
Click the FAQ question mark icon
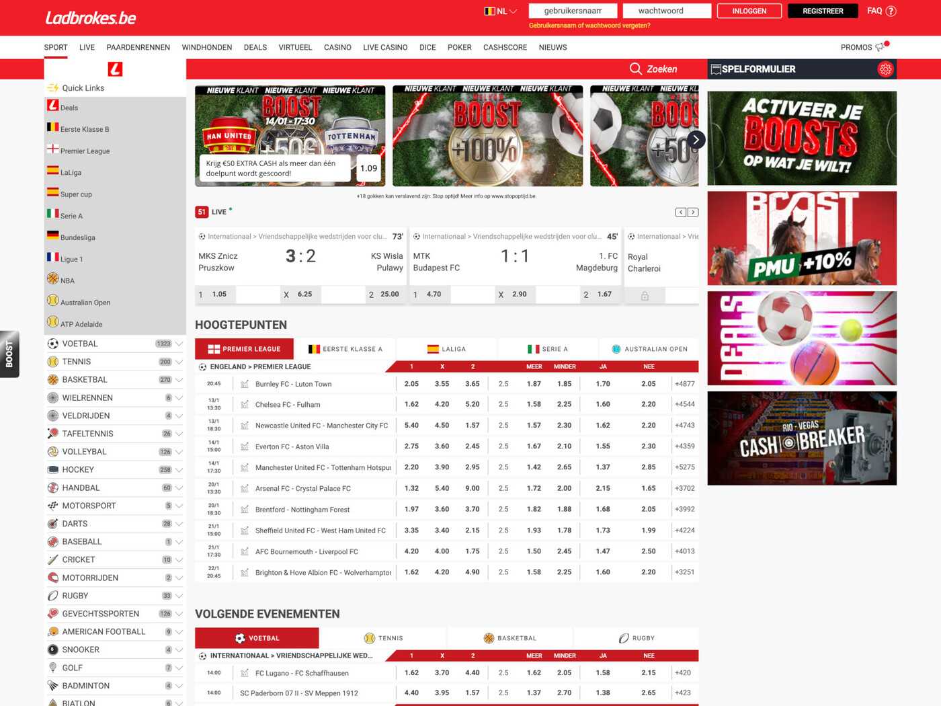891,11
